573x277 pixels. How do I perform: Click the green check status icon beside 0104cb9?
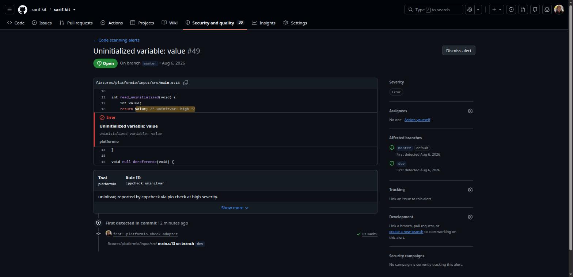(x=358, y=234)
